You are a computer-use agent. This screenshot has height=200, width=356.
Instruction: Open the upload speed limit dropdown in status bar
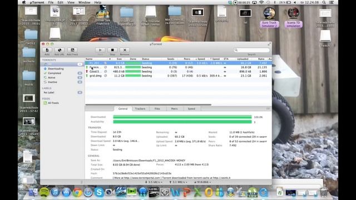[179, 182]
